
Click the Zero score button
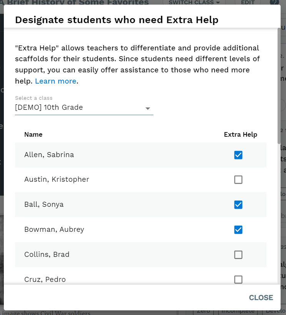[x=203, y=312]
